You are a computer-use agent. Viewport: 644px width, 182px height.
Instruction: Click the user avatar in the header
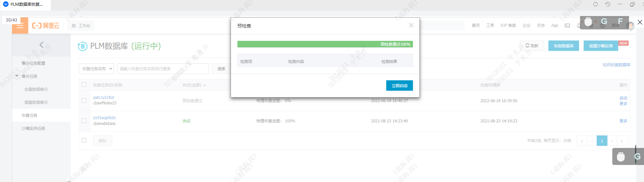tap(630, 26)
